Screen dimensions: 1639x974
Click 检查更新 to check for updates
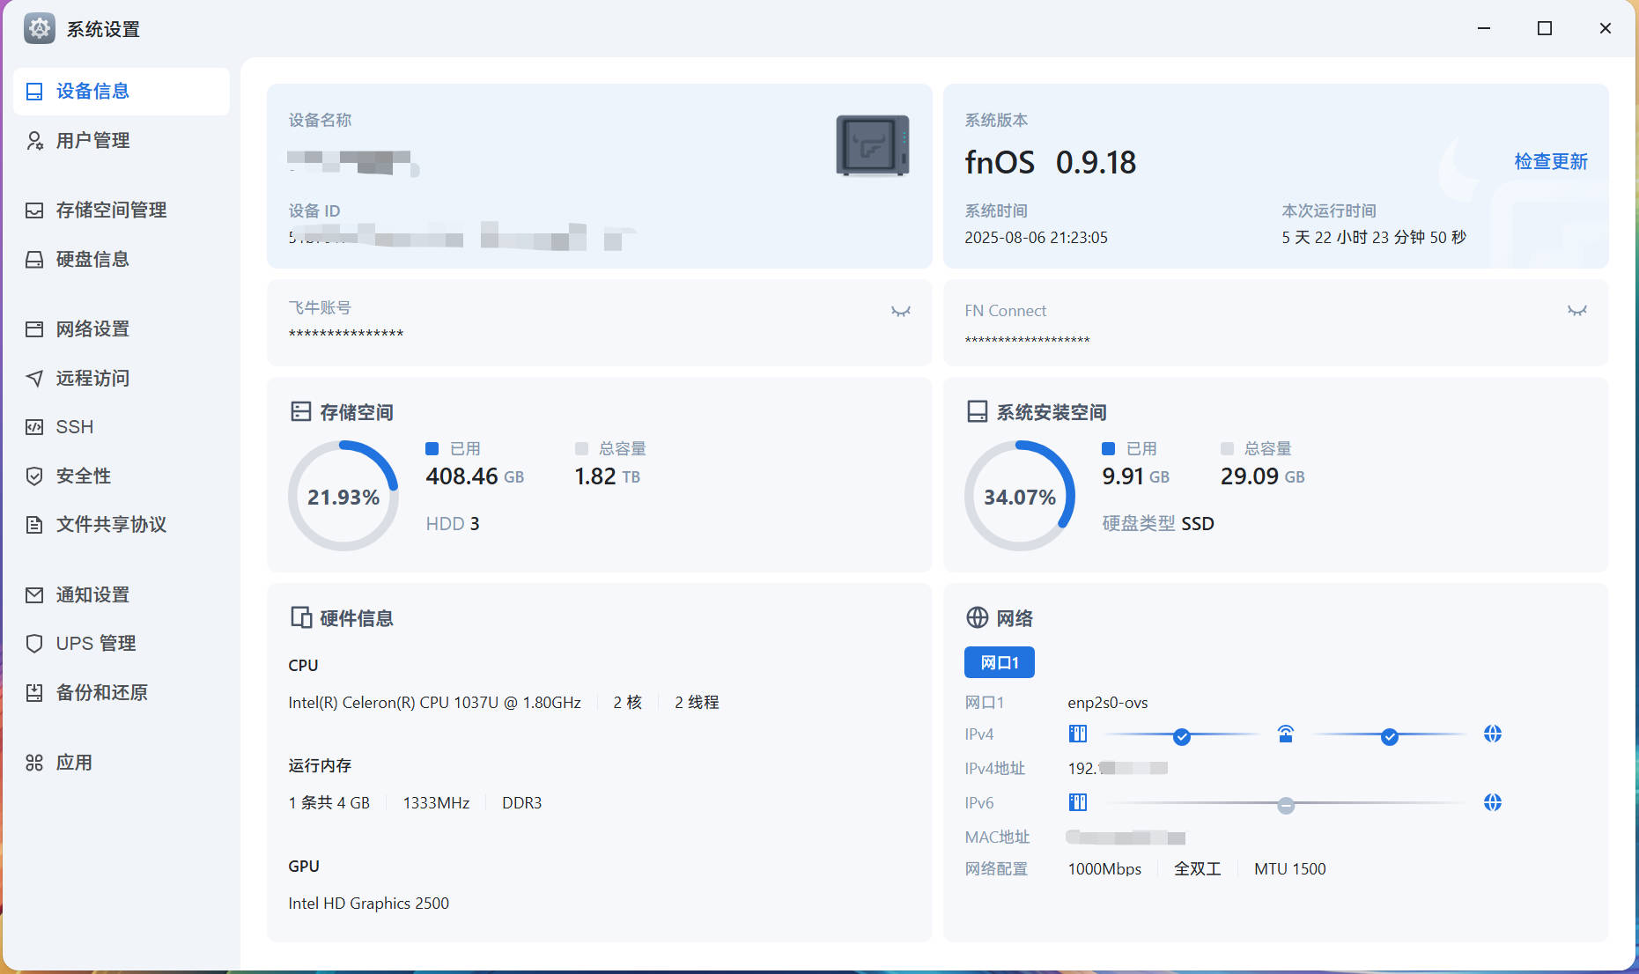[1550, 161]
